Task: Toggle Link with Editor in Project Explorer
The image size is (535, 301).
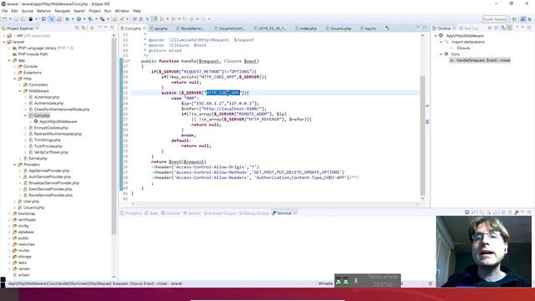Action: pos(84,28)
